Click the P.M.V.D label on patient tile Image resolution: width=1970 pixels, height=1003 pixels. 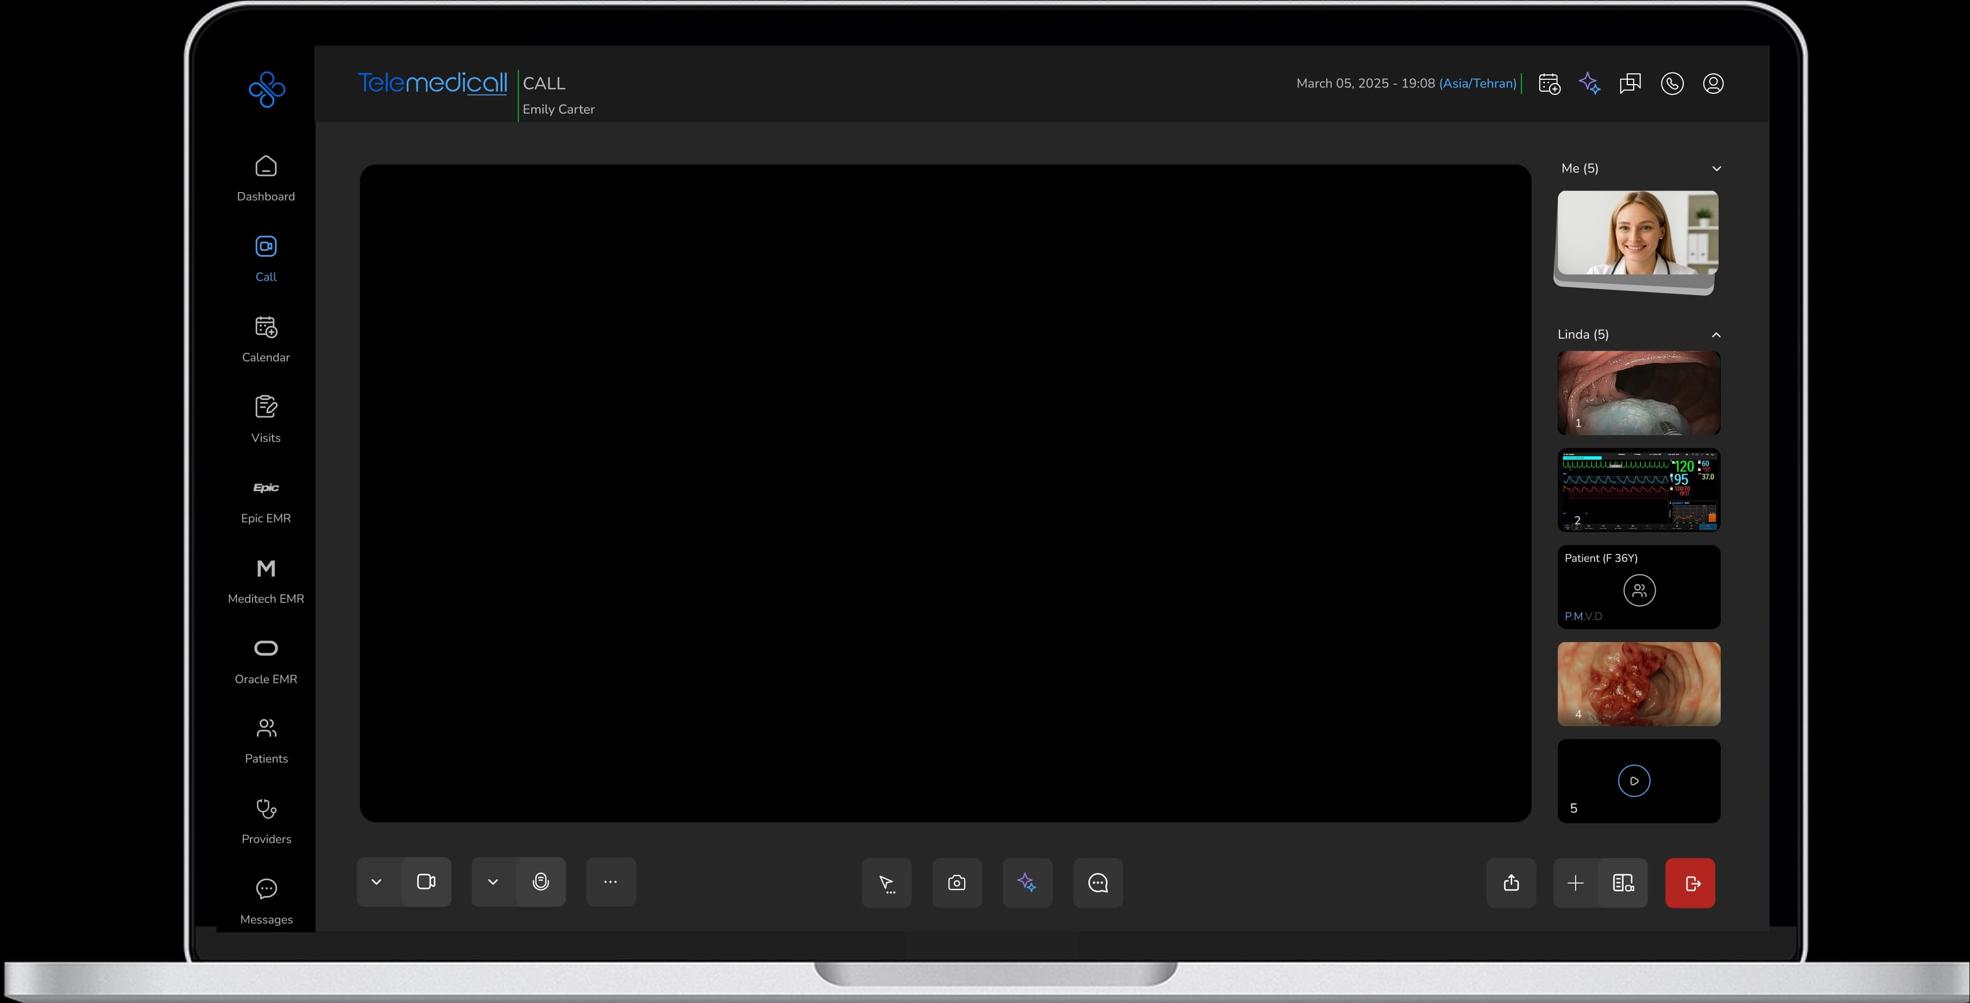pos(1583,617)
